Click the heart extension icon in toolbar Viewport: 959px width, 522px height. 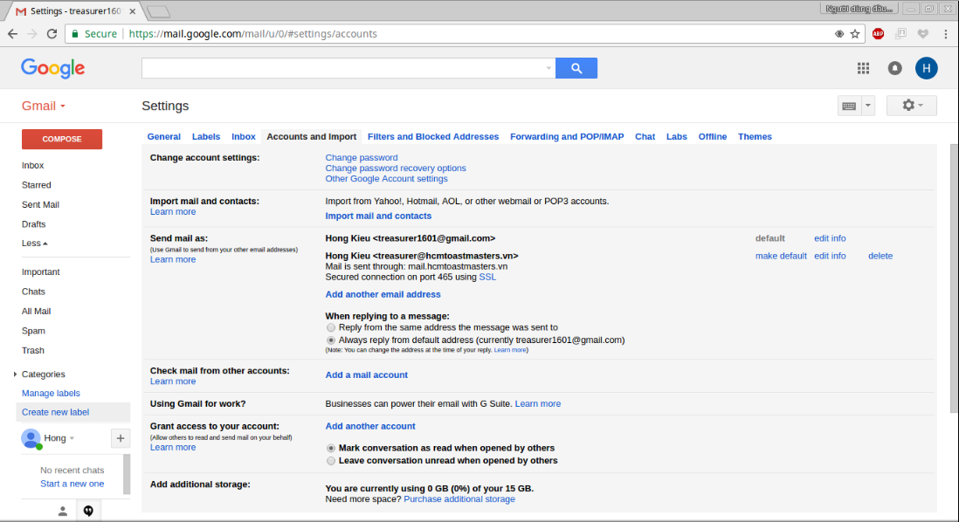point(923,34)
